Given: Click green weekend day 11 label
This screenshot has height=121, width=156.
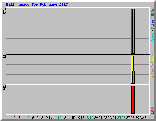Looking at the screenshot, I should [x=55, y=118].
